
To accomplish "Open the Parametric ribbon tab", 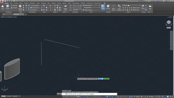I will point(32,3).
